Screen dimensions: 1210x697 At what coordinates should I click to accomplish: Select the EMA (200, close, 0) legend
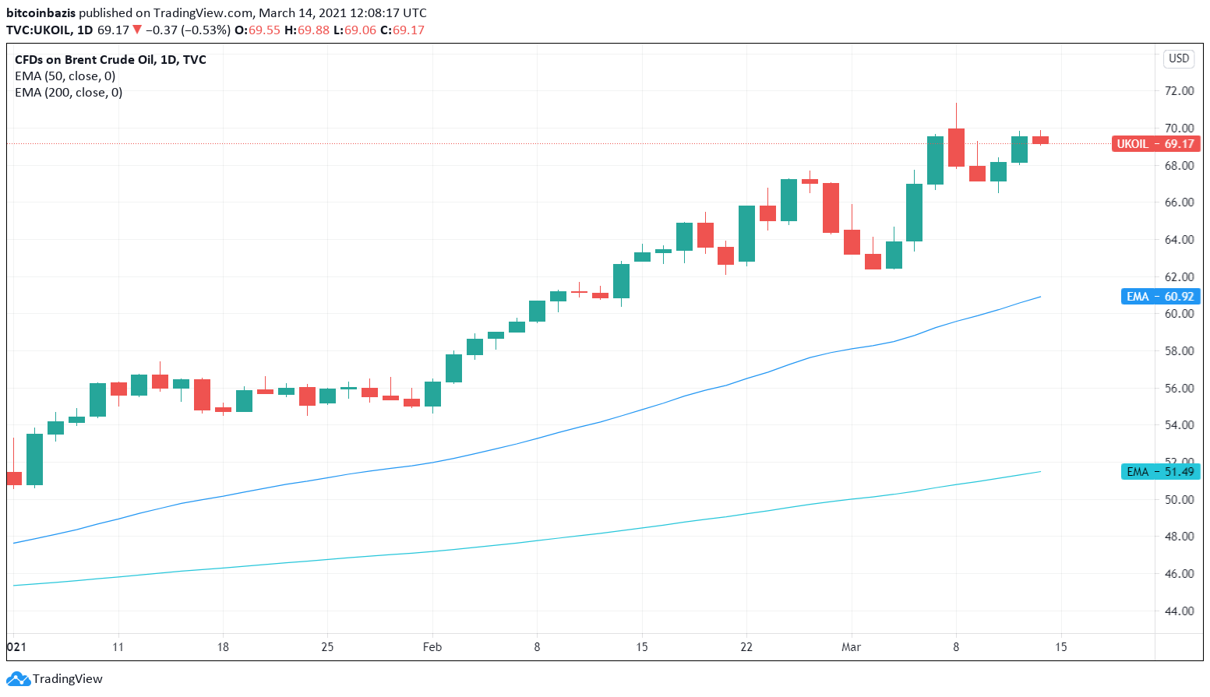coord(69,93)
